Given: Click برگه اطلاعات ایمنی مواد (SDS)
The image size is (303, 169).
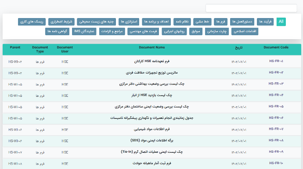Looking at the screenshot, I should (151, 140).
